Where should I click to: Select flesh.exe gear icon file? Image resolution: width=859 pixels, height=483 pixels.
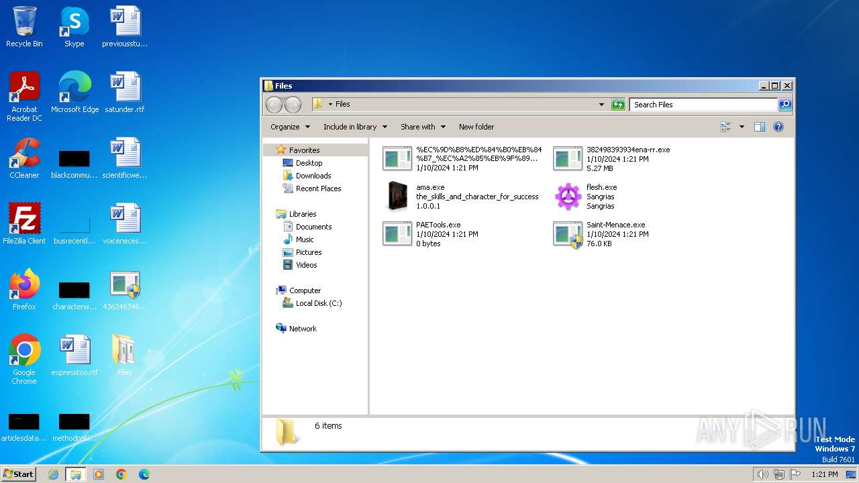(x=568, y=197)
